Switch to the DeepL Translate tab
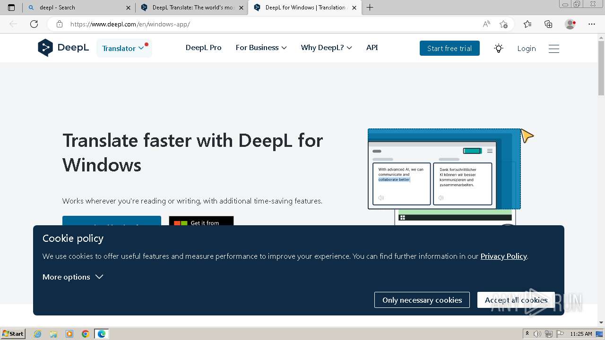This screenshot has width=605, height=340. [192, 8]
